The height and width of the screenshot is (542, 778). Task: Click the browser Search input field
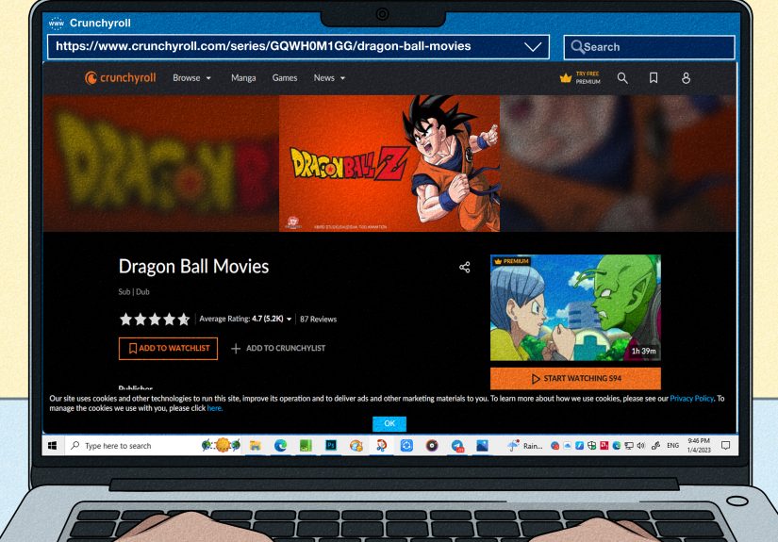[x=649, y=47]
